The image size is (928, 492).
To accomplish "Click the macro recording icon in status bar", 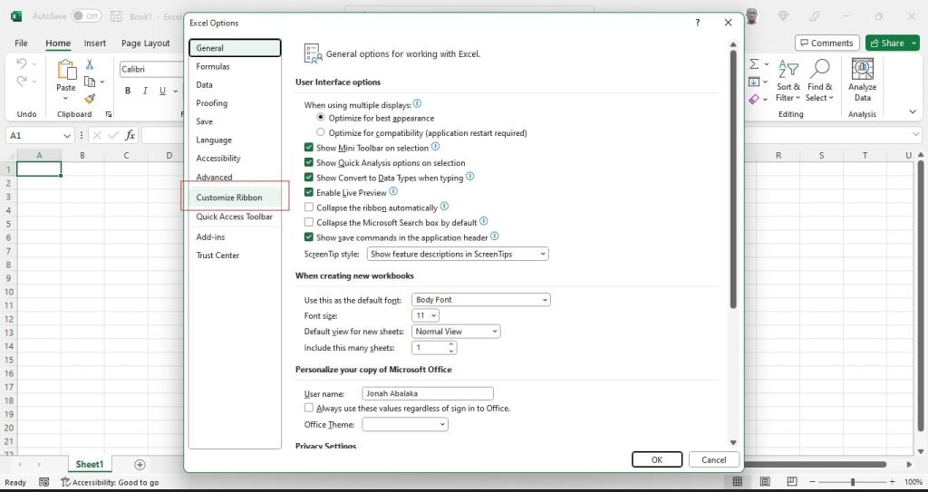I will point(43,482).
